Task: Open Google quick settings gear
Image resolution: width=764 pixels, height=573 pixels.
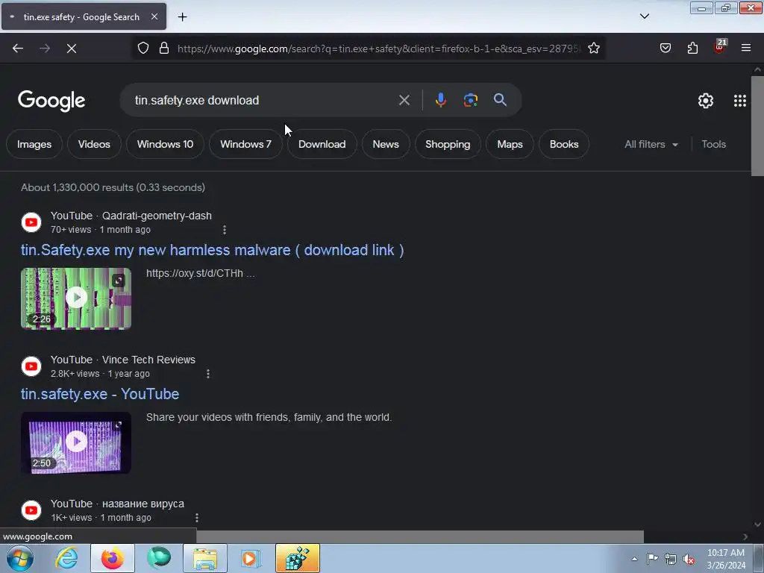Action: 706,101
